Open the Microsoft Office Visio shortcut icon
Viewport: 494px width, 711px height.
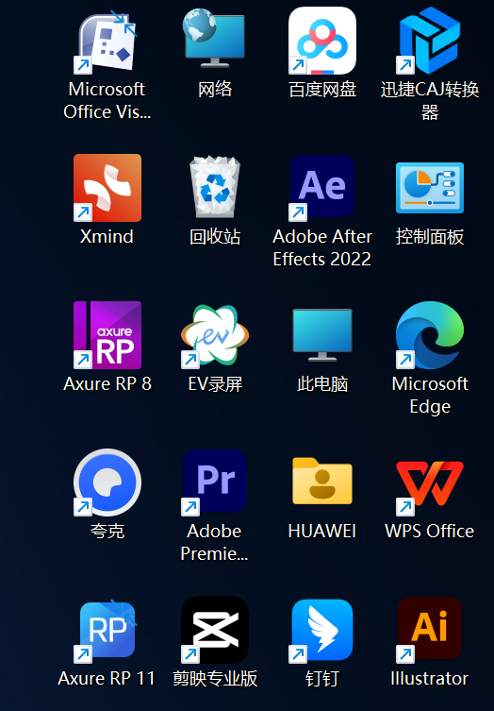click(107, 42)
